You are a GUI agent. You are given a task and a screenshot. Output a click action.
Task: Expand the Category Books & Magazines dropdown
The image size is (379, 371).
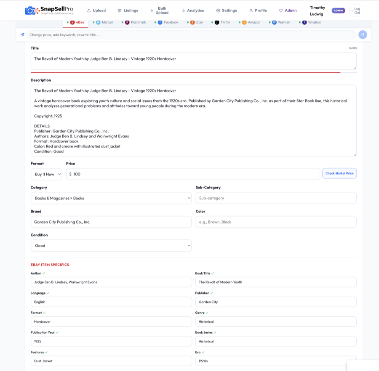pos(111,198)
